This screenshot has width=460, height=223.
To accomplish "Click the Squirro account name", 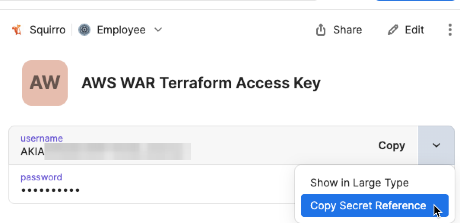I will (48, 30).
